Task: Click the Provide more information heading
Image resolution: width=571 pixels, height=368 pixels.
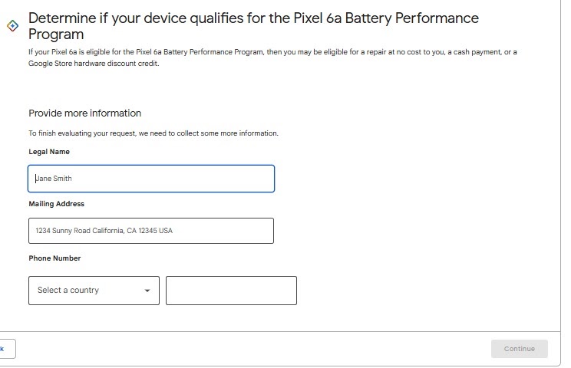Action: click(84, 113)
